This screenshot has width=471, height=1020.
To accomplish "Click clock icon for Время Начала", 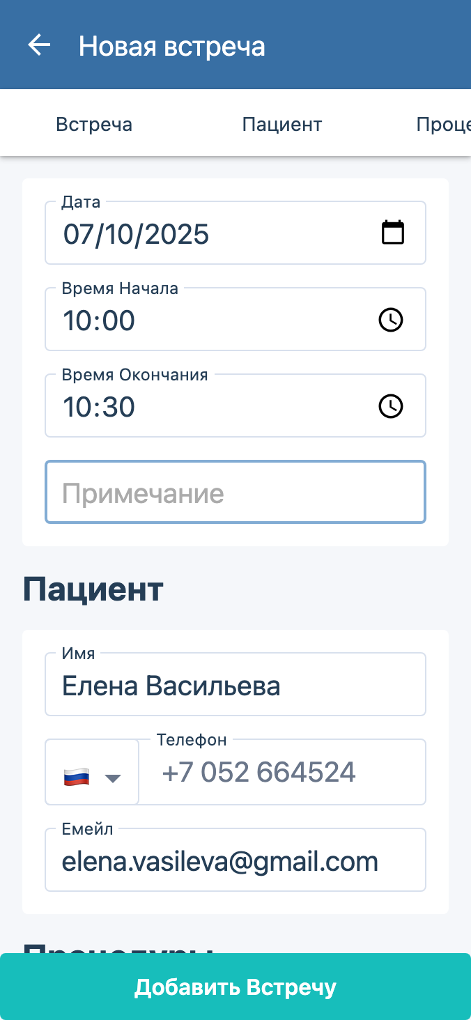I will (390, 320).
